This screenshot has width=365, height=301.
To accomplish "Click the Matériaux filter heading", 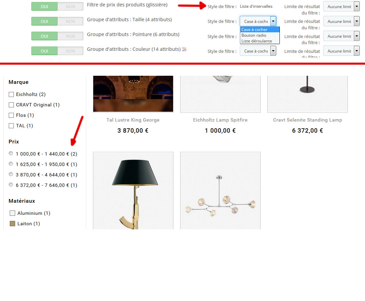I will tap(22, 201).
